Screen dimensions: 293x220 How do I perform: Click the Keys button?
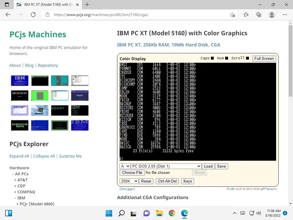click(x=188, y=181)
